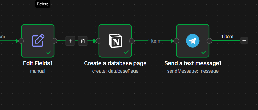Viewport: 258px width, 110px height.
Task: Click the Notion node input connector
Action: coord(99,41)
